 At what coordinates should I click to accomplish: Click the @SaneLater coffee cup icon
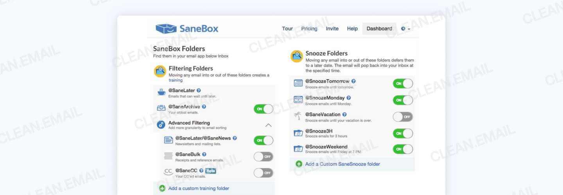(161, 92)
